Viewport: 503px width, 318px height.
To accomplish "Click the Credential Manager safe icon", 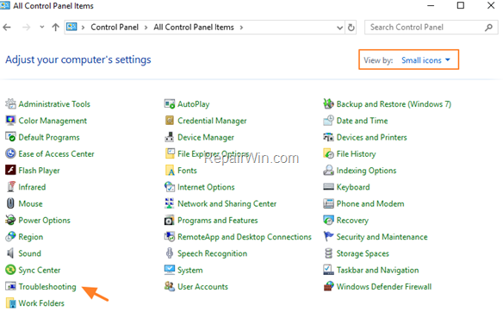I will (170, 121).
